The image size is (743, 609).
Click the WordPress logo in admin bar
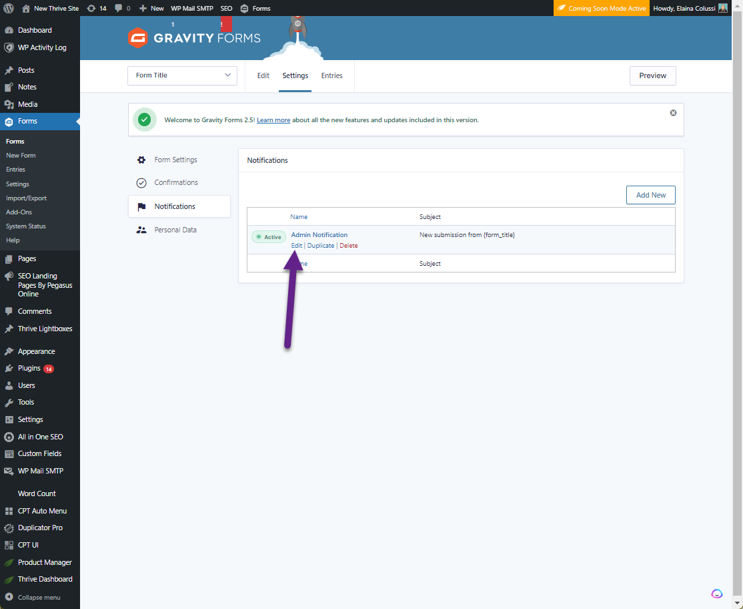[x=9, y=8]
